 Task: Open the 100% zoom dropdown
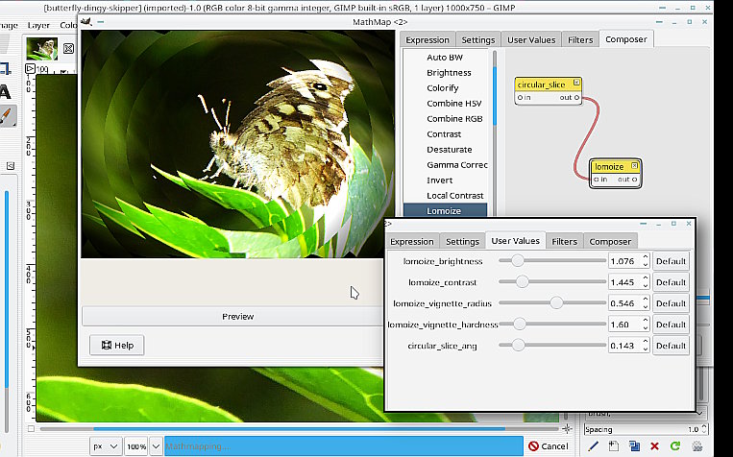142,446
